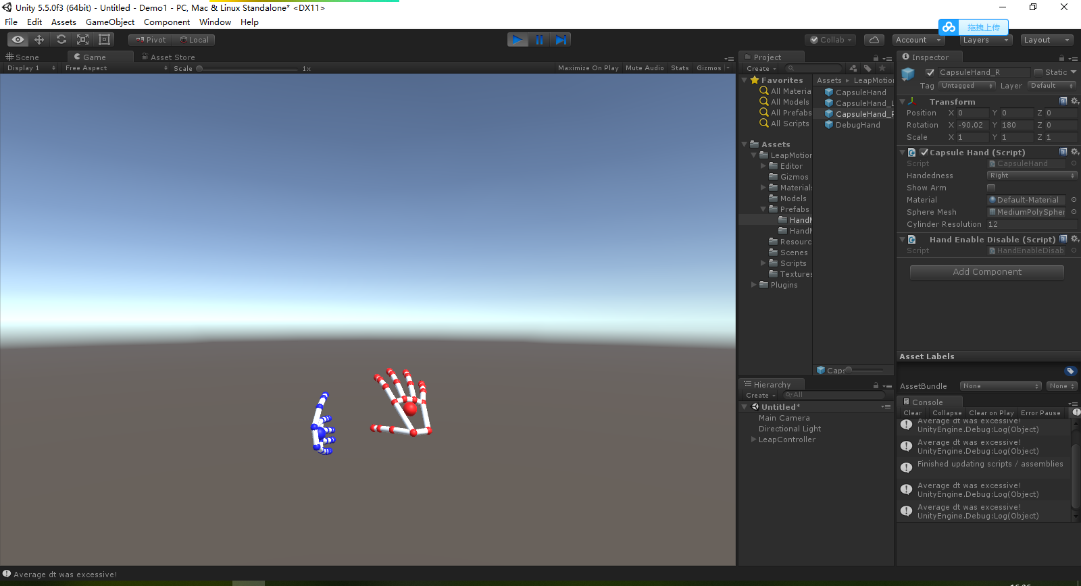Lock the Project panel
This screenshot has width=1081, height=586.
(x=876, y=58)
